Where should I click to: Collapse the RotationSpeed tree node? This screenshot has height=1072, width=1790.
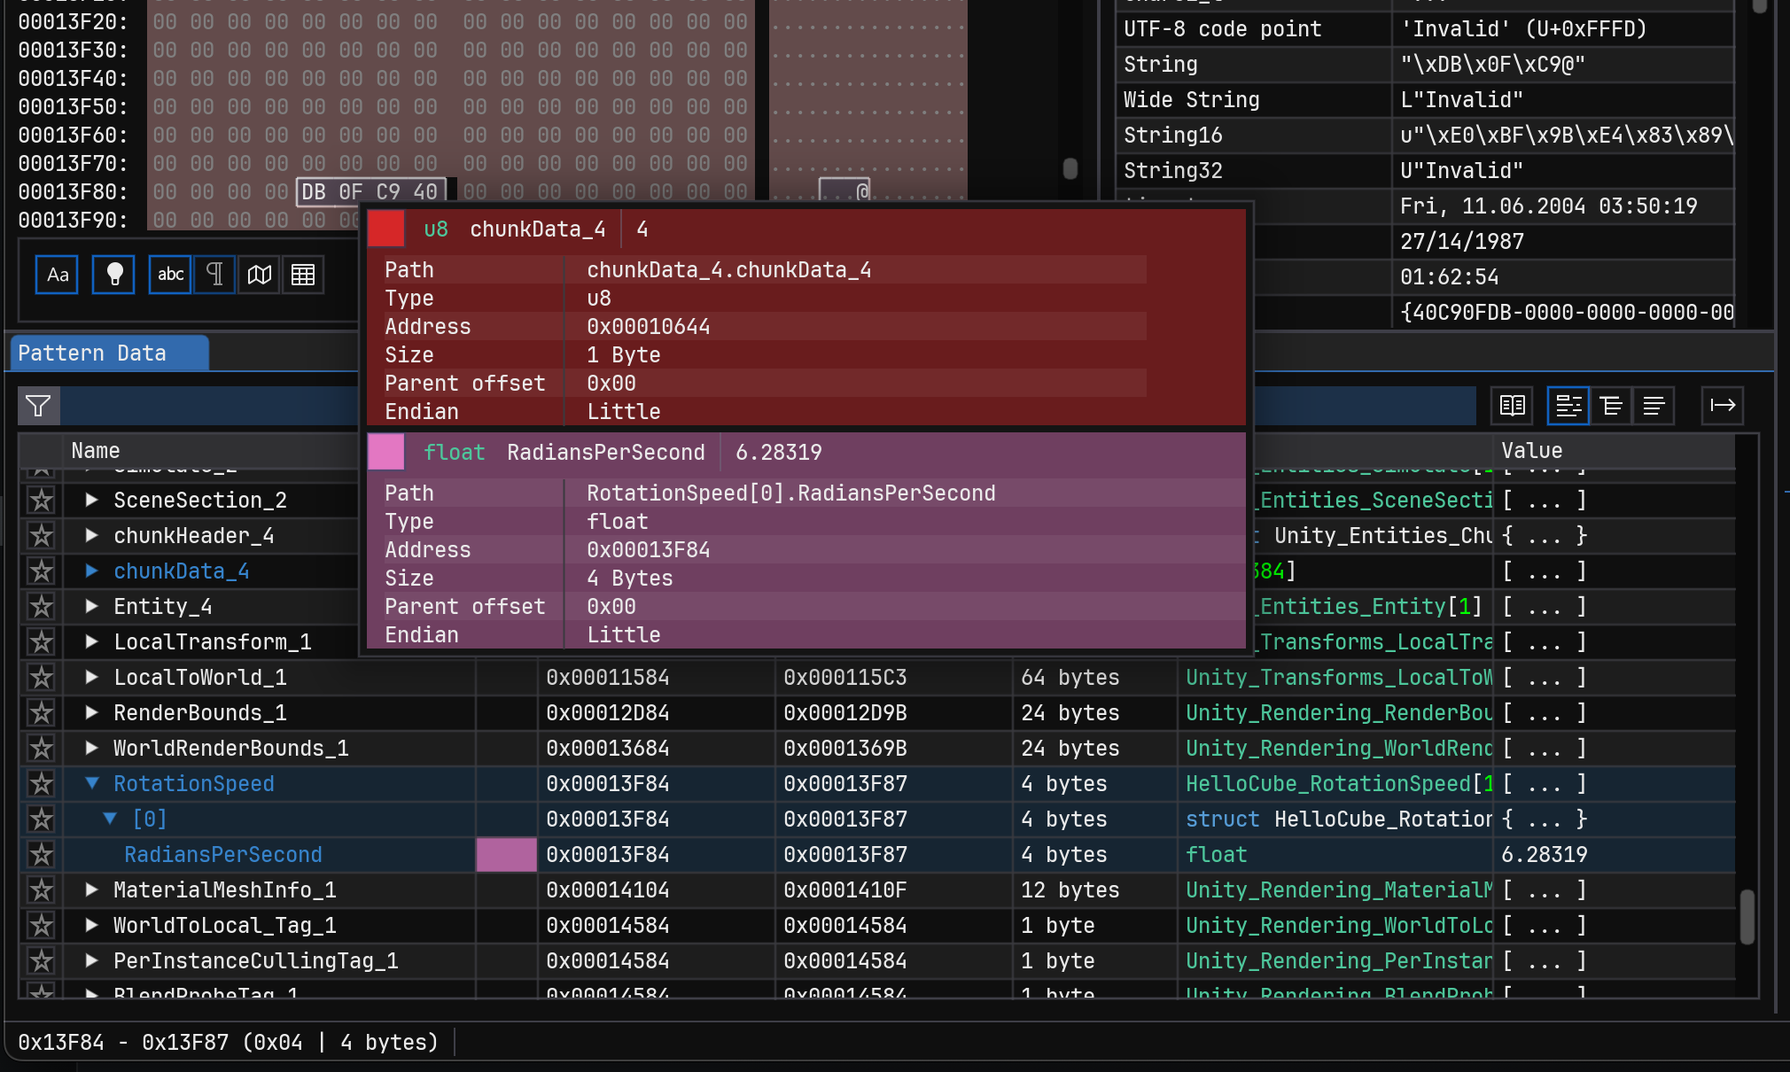tap(92, 783)
